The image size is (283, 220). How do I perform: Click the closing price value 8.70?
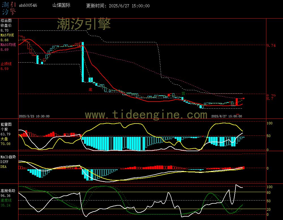pyautogui.click(x=5, y=30)
